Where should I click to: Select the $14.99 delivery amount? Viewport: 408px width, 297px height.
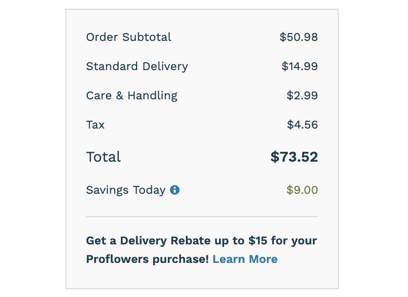coord(300,67)
